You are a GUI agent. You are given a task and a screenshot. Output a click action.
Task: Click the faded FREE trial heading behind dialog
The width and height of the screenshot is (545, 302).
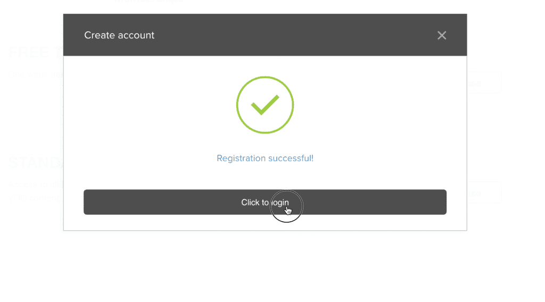click(36, 53)
